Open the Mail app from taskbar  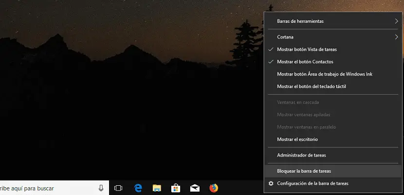click(195, 188)
